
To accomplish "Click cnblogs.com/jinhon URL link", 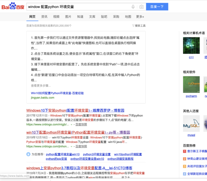I will pos(48,146).
